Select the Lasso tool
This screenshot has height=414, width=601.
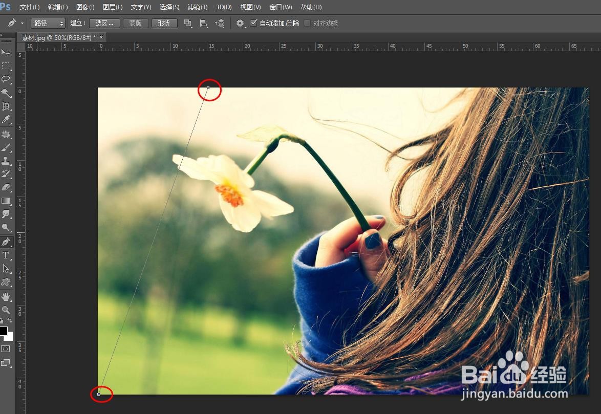pos(6,79)
